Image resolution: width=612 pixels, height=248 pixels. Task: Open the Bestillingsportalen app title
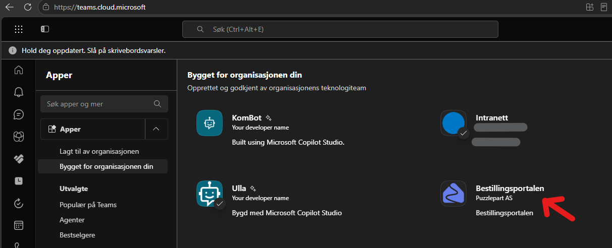[510, 189]
